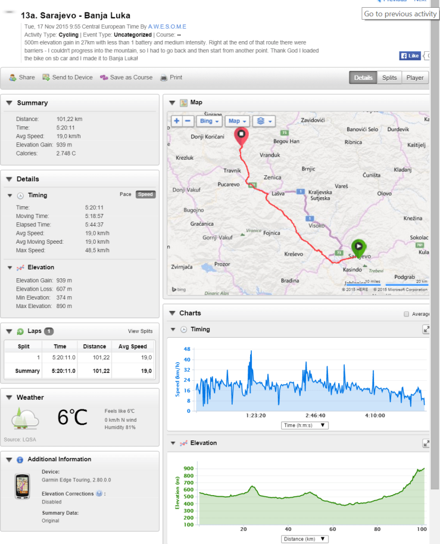Image resolution: width=440 pixels, height=544 pixels.
Task: Expand the Timing chart to fullscreen
Action: pos(426,329)
